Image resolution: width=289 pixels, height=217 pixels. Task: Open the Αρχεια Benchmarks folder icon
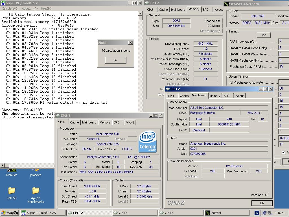click(36, 195)
